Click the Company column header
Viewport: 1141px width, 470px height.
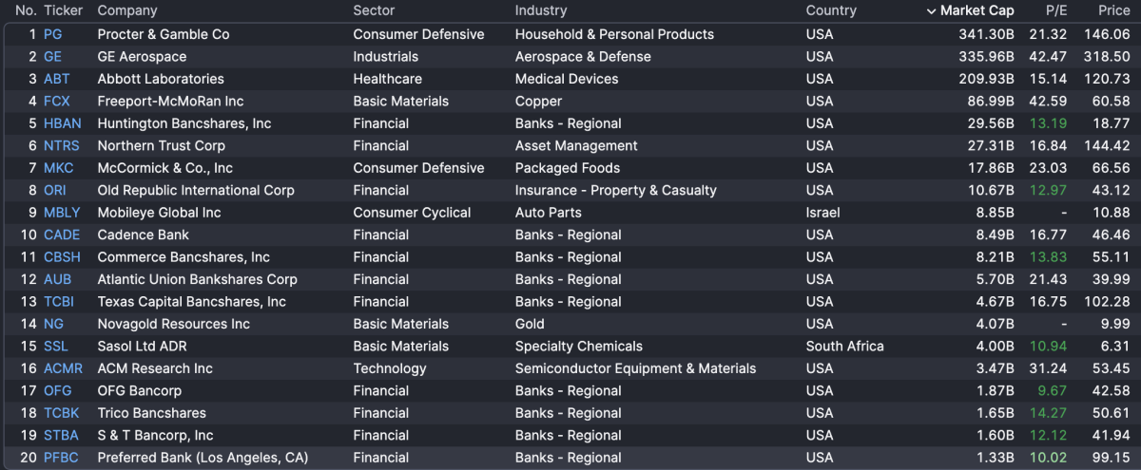pos(127,11)
